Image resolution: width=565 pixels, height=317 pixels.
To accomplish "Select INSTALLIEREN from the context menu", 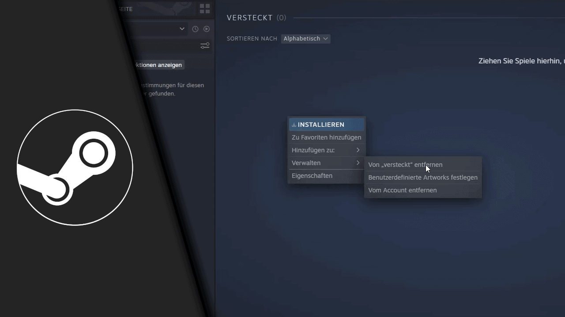I will point(321,125).
